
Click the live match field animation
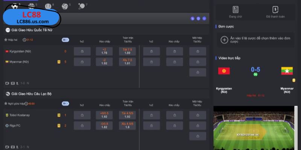254,128
